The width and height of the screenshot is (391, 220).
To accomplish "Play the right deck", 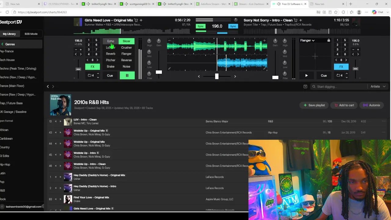I will click(x=306, y=75).
